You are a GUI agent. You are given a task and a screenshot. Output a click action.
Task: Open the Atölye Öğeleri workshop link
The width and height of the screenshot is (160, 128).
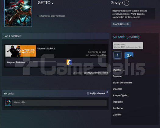(120, 95)
